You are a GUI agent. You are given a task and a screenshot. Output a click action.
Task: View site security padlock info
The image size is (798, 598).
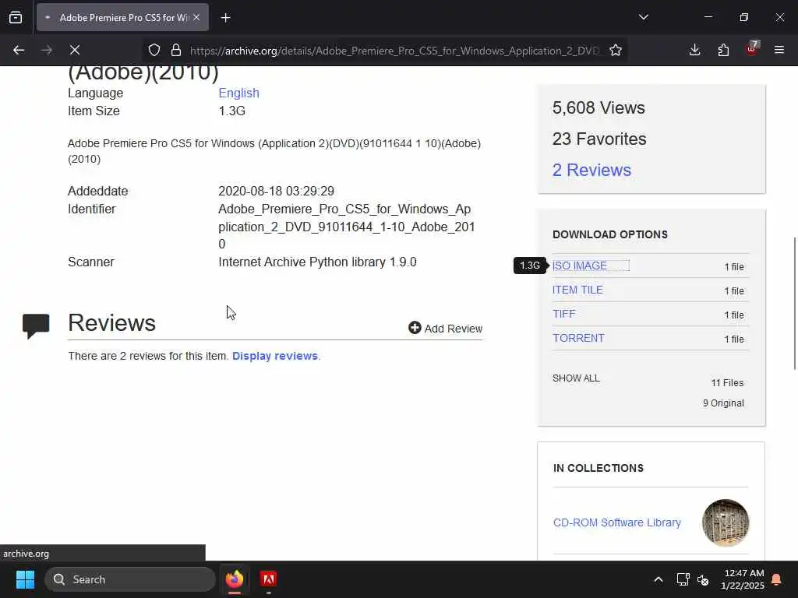coord(176,50)
